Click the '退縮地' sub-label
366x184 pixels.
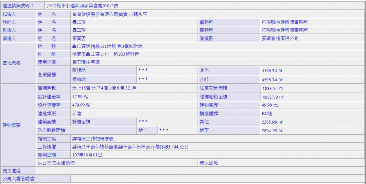[79, 79]
